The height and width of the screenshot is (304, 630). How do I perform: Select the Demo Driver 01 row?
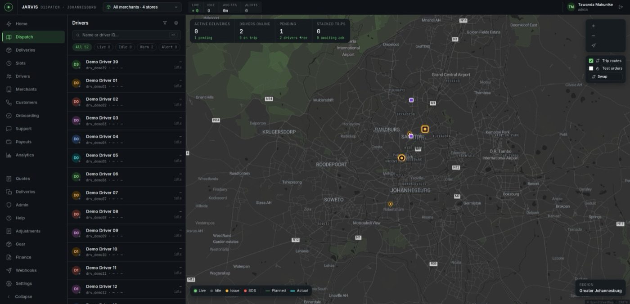126,83
